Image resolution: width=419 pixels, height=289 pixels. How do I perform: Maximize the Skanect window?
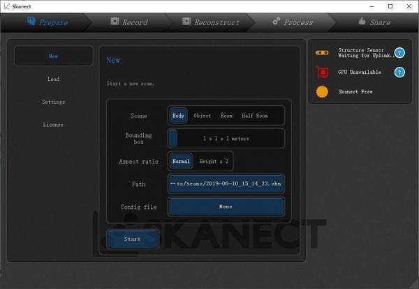[x=390, y=6]
